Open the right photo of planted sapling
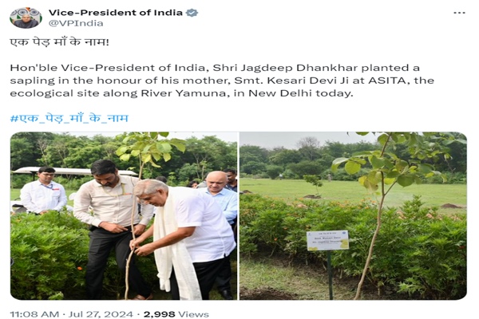 pyautogui.click(x=353, y=215)
